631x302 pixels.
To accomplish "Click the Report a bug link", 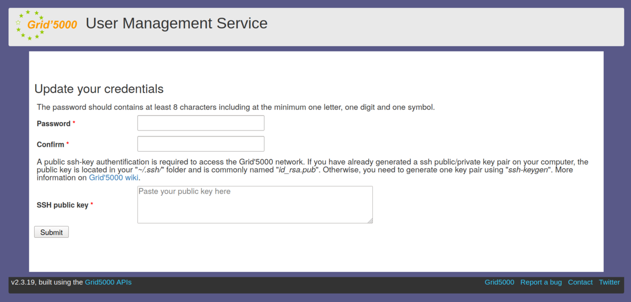I will (x=541, y=282).
